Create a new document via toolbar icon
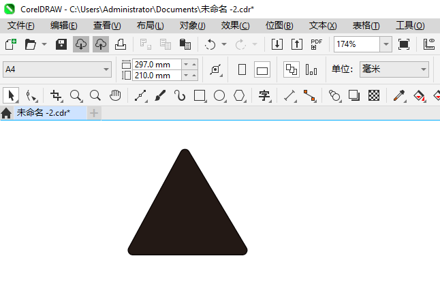440x303 pixels. pos(11,44)
